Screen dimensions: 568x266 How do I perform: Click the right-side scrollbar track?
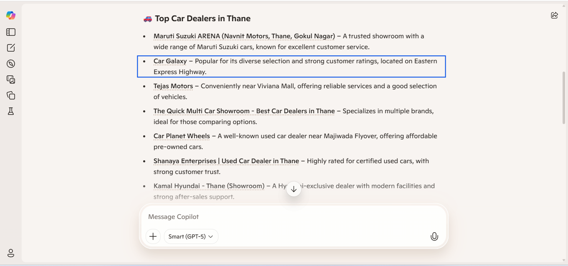tap(565, 104)
